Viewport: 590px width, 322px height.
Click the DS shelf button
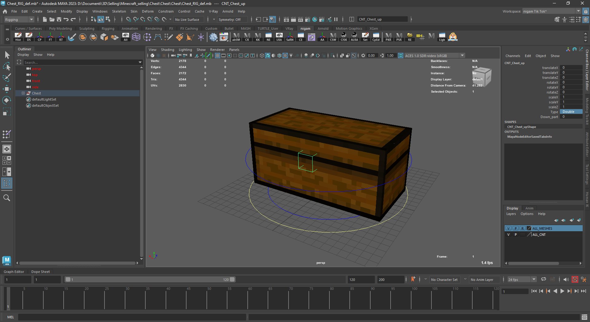point(29,37)
